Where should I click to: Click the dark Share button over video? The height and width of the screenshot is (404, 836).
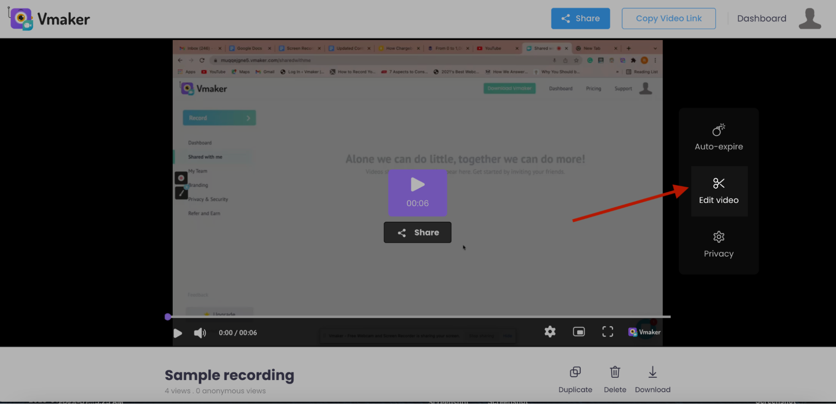tap(417, 233)
